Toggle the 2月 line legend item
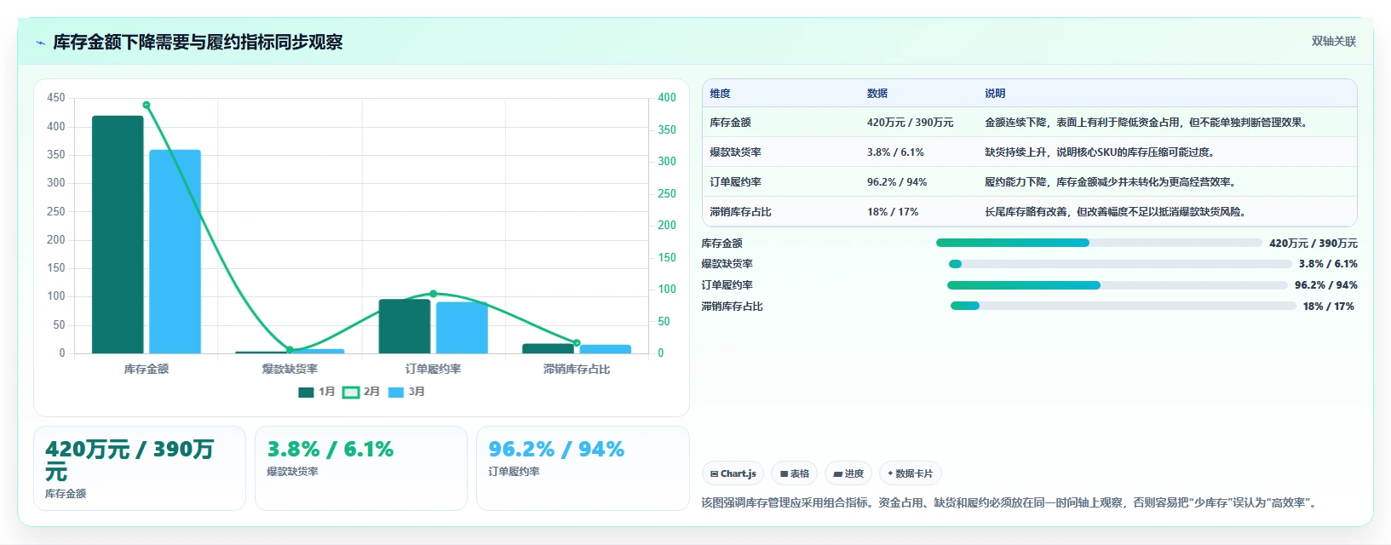1391x545 pixels. tap(361, 392)
